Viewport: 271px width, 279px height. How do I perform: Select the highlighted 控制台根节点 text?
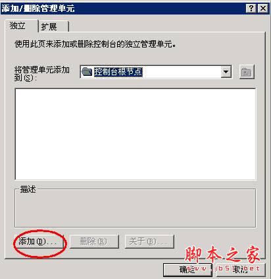coord(118,72)
